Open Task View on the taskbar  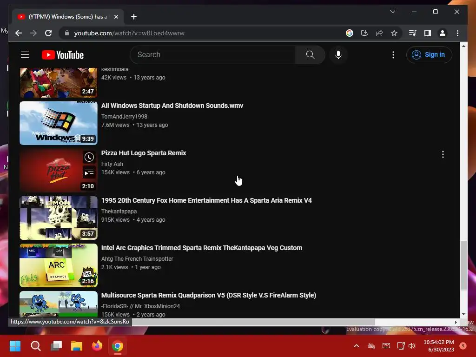56,346
